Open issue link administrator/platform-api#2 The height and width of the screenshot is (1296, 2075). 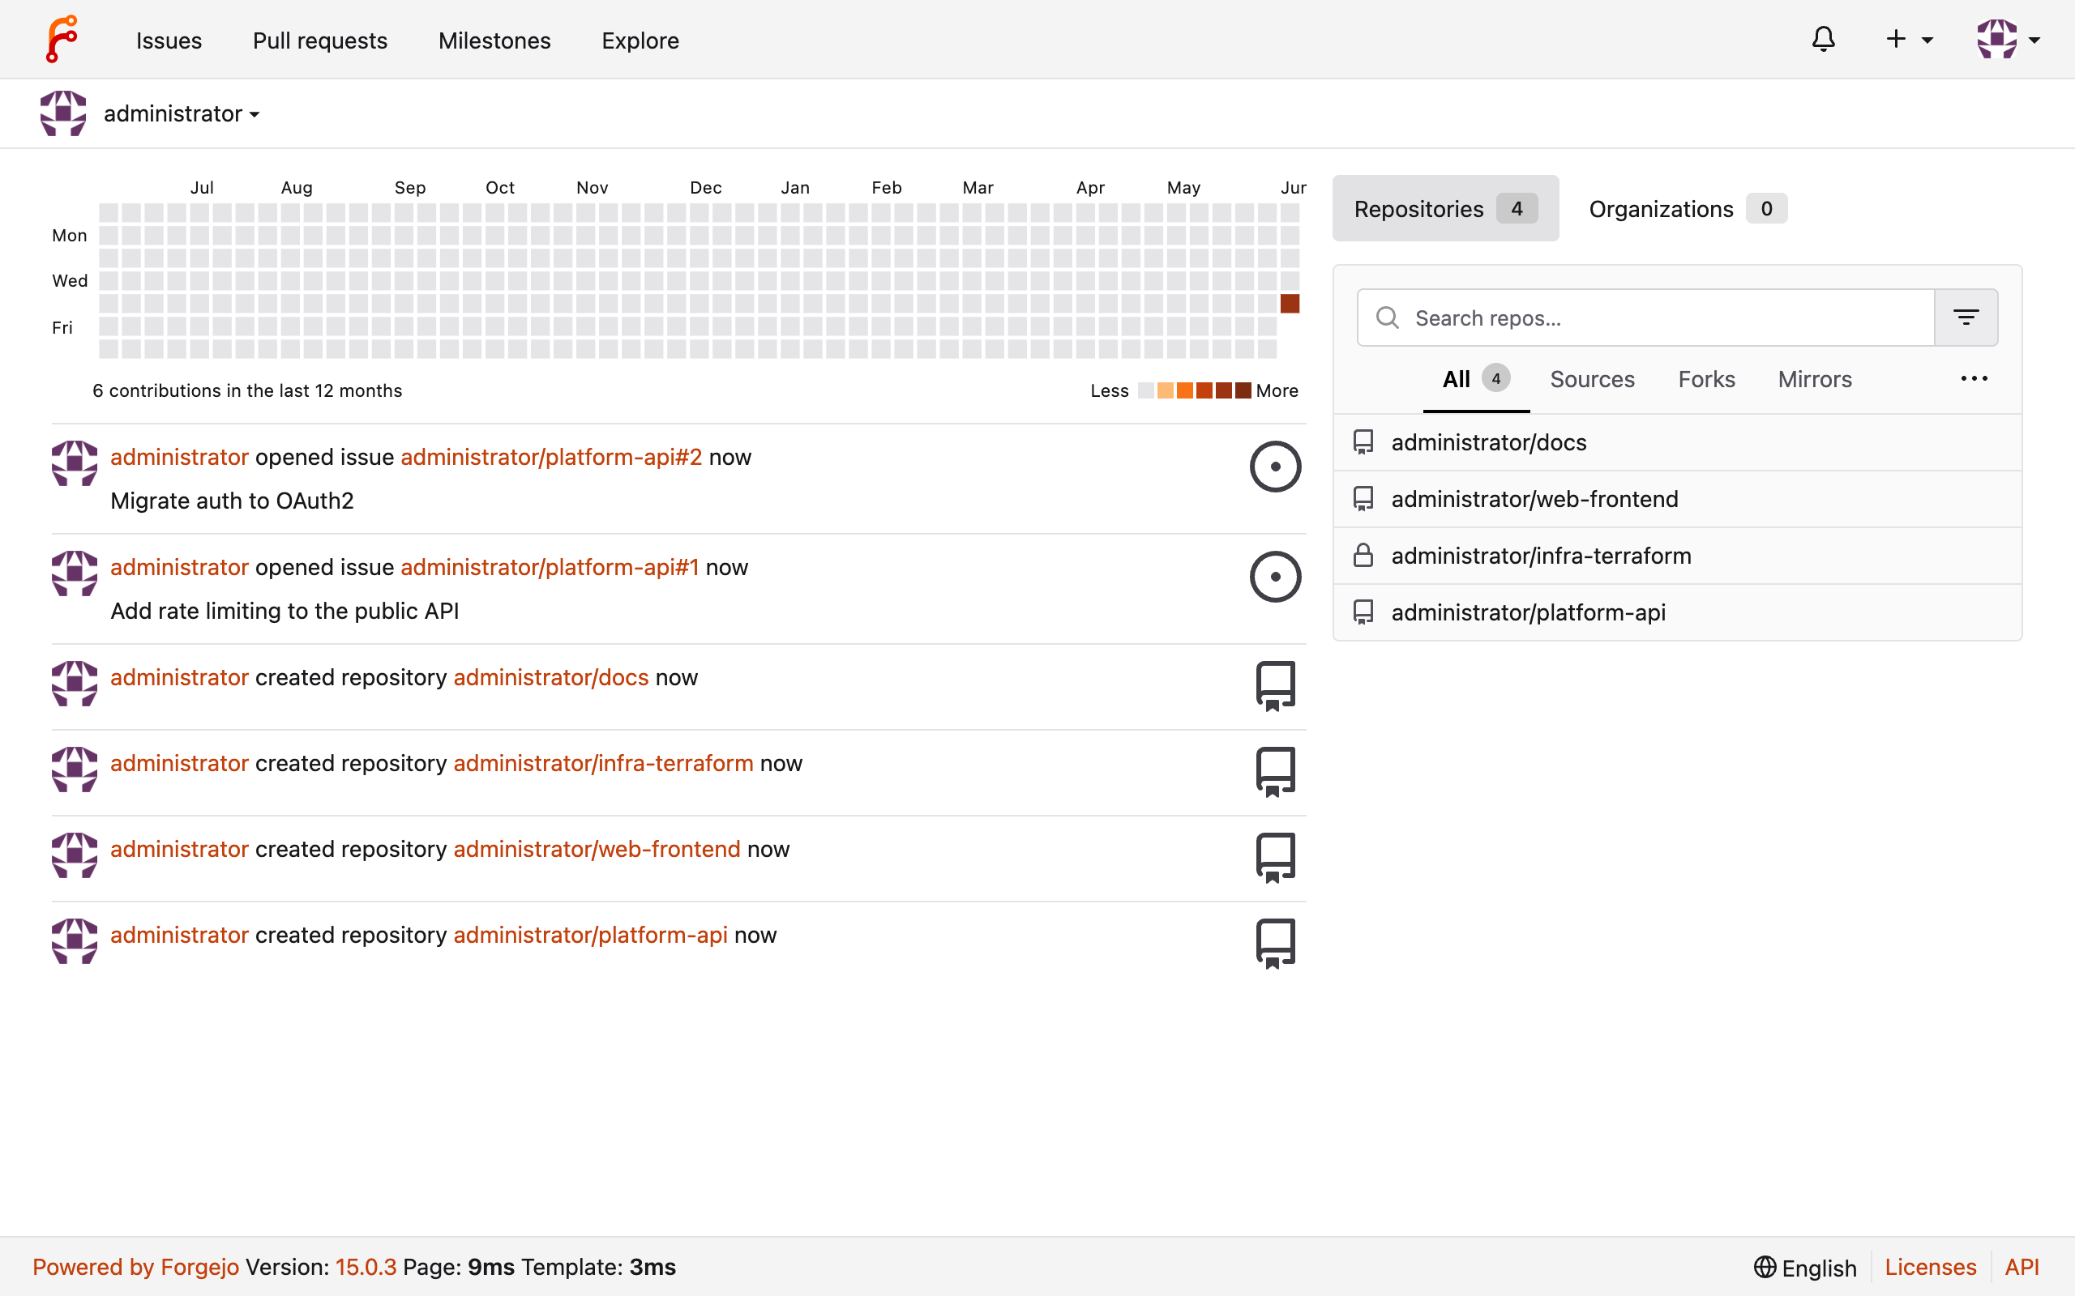coord(551,457)
